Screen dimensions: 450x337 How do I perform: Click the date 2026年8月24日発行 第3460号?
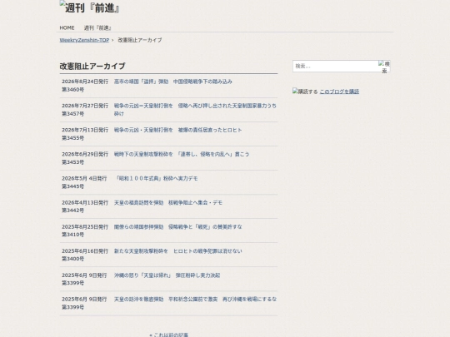[x=85, y=86]
